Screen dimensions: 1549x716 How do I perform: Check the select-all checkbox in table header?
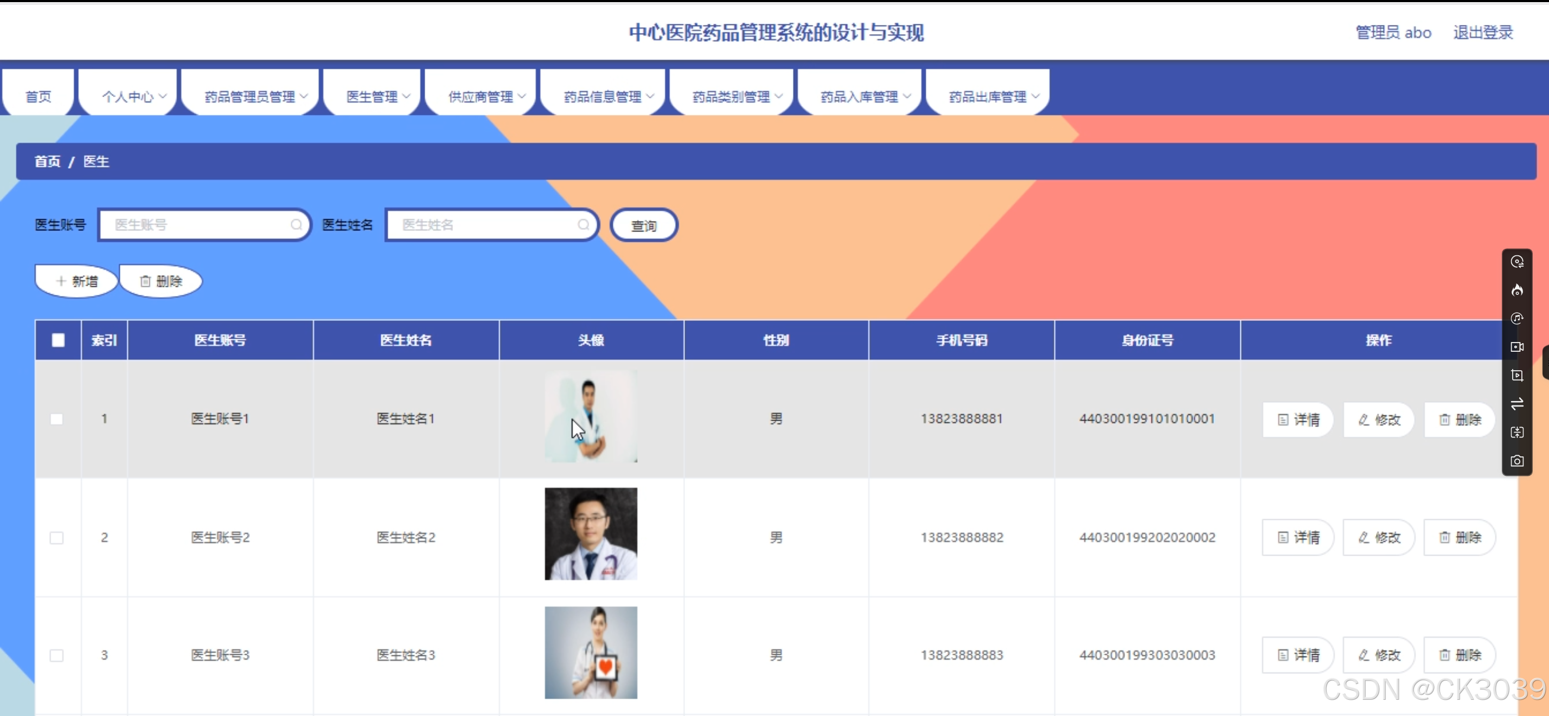[x=57, y=340]
